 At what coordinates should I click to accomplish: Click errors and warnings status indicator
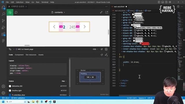point(5,98)
